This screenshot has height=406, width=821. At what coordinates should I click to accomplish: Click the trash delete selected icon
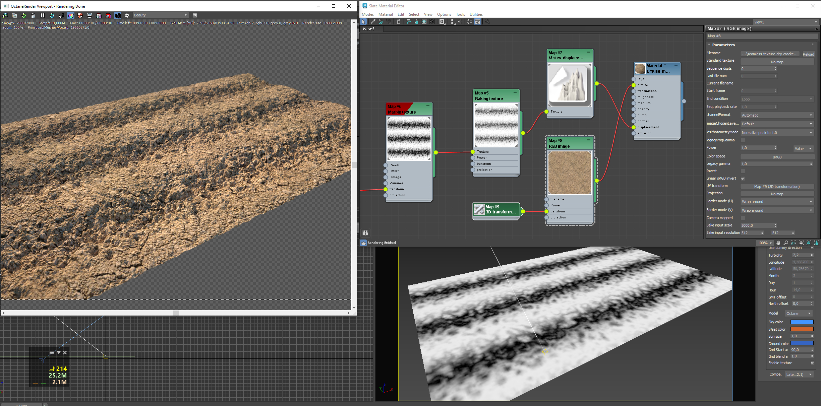coord(399,22)
